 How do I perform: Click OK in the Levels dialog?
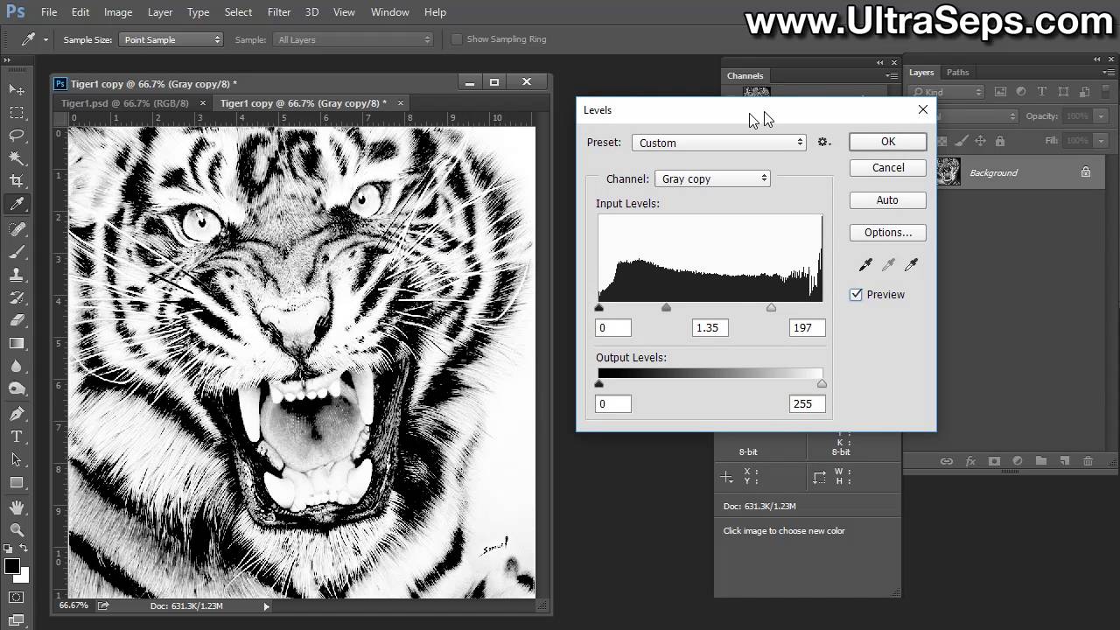click(x=888, y=142)
